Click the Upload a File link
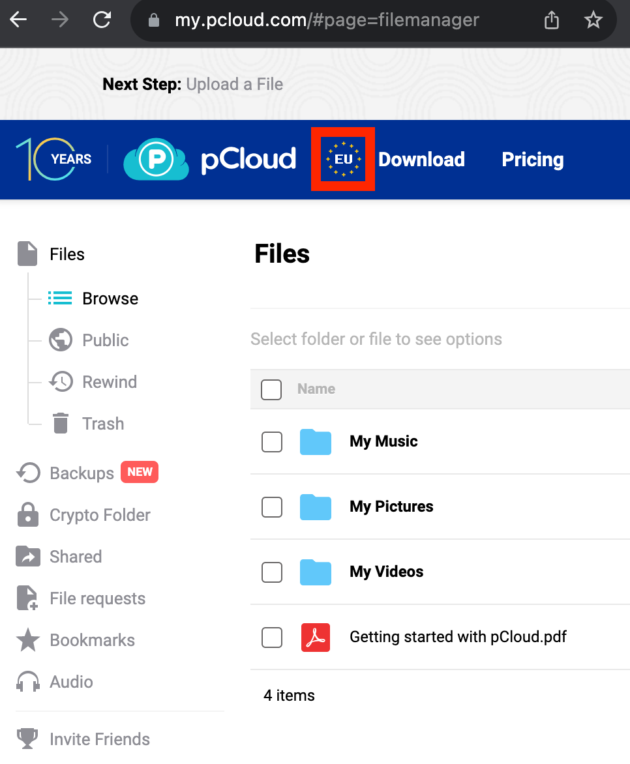This screenshot has height=764, width=630. [235, 83]
